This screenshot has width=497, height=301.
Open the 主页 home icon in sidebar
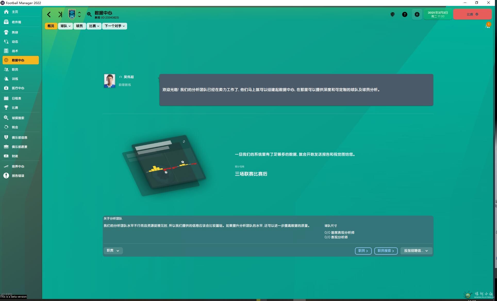6,12
